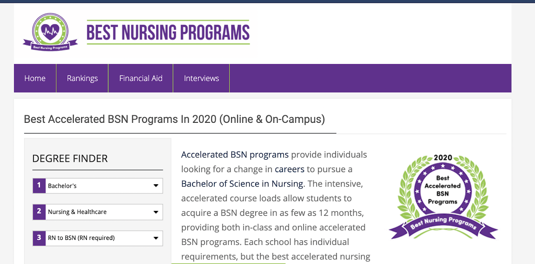
Task: Click the heart logo badge icon
Action: (50, 32)
